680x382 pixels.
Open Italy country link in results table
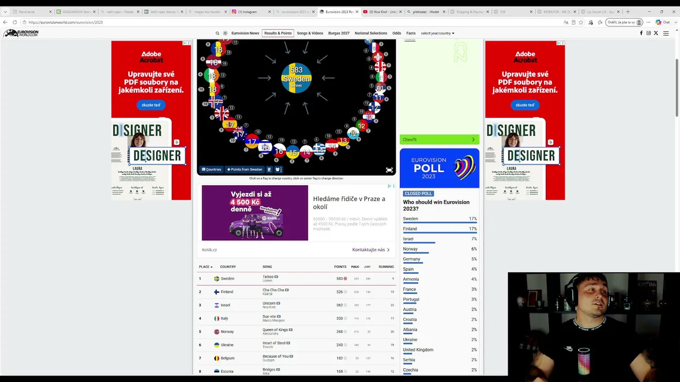tap(224, 318)
